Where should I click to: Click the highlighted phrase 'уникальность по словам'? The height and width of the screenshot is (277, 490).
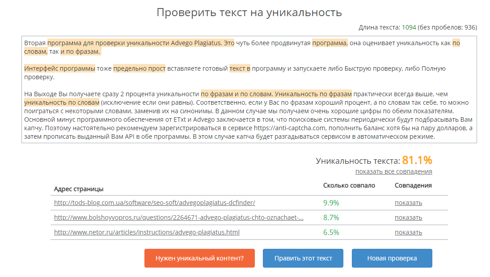(x=61, y=102)
